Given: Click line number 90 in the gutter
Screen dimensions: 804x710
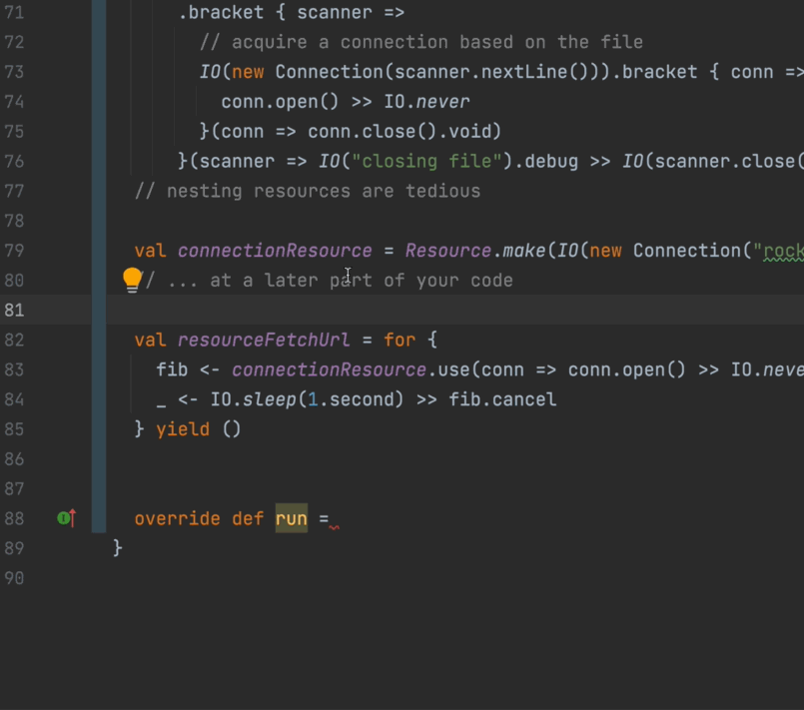Looking at the screenshot, I should 14,578.
